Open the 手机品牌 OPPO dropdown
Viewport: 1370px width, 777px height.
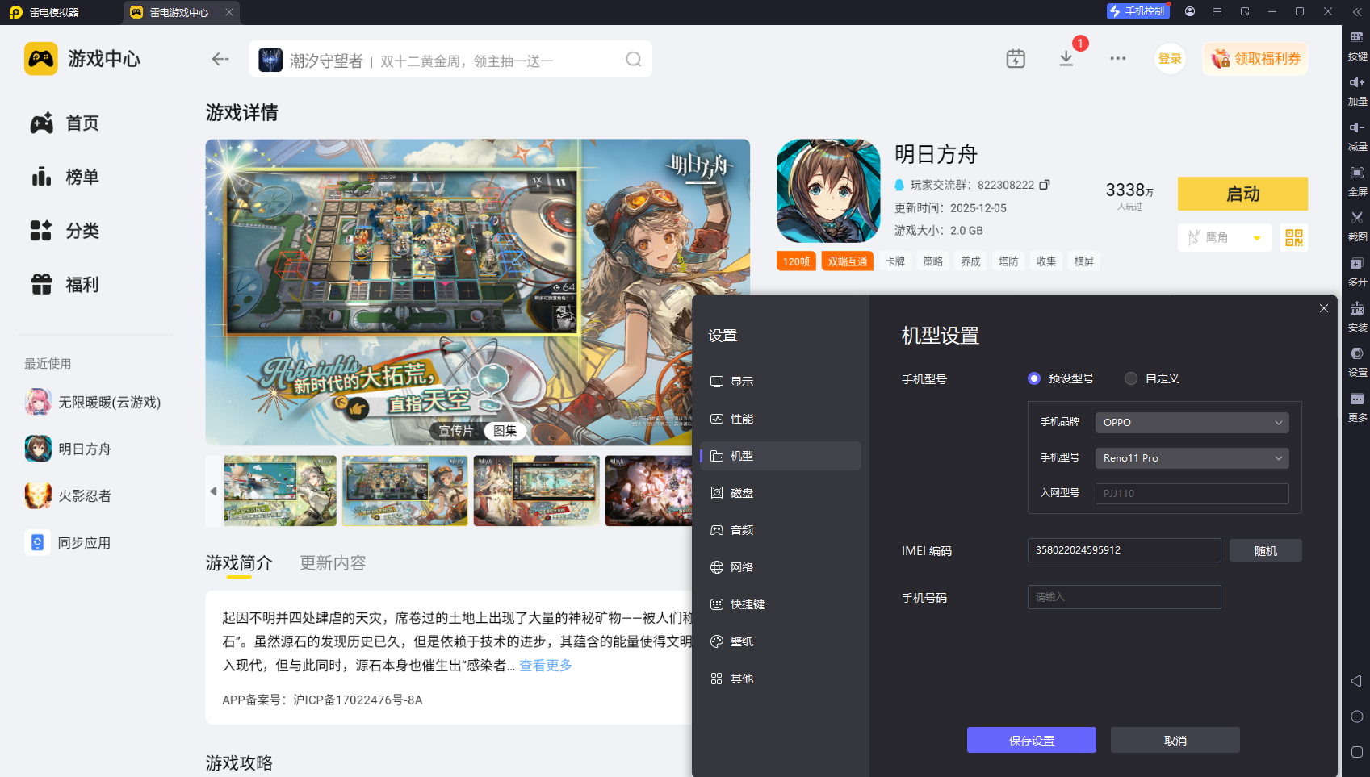(x=1192, y=422)
